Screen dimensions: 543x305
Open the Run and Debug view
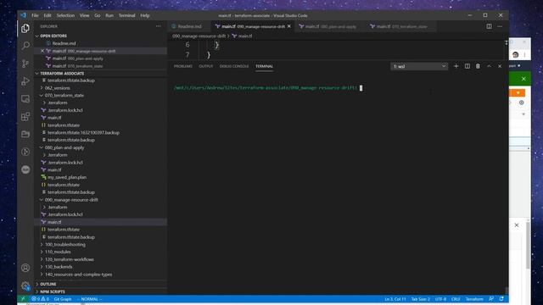pyautogui.click(x=25, y=81)
